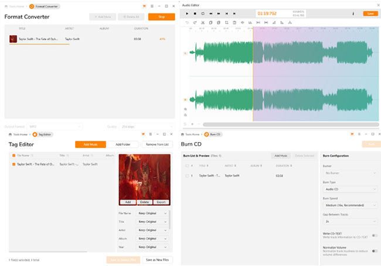Click the orange flag icon in Burn CD
The height and width of the screenshot is (266, 381).
(352, 134)
